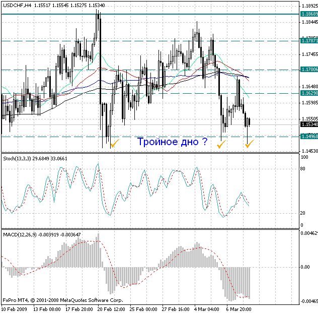Click the 1.17455 price axis value
The height and width of the screenshot is (313, 318).
pyautogui.click(x=310, y=54)
